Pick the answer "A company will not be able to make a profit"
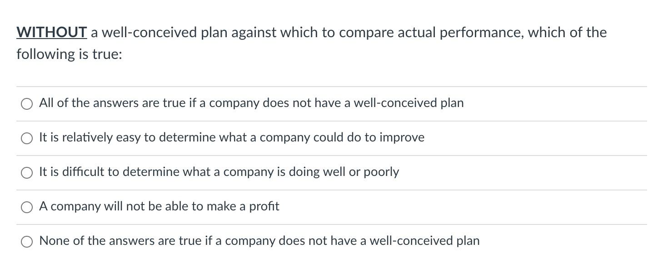Screen dimensions: 658x273 click(x=27, y=207)
